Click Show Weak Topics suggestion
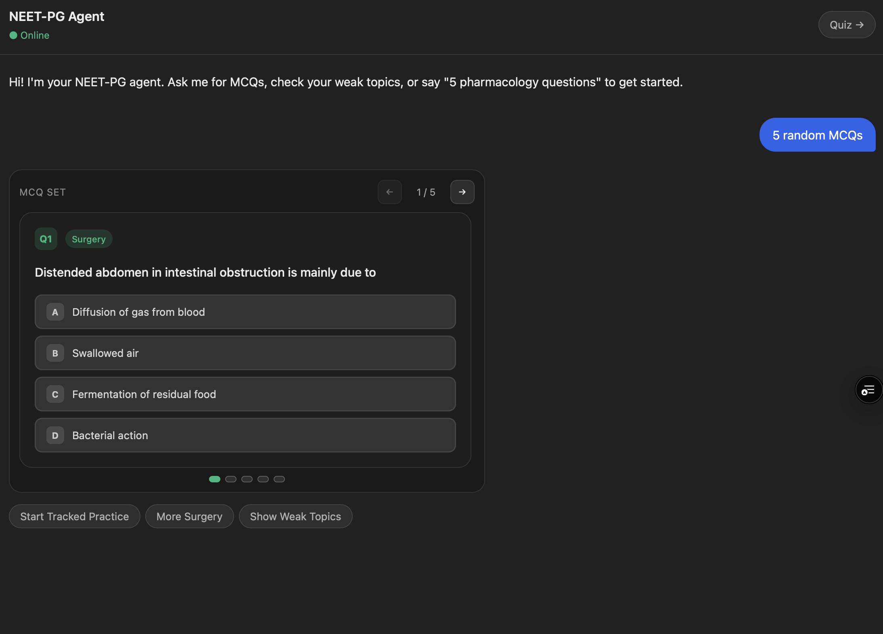The height and width of the screenshot is (634, 883). [295, 517]
